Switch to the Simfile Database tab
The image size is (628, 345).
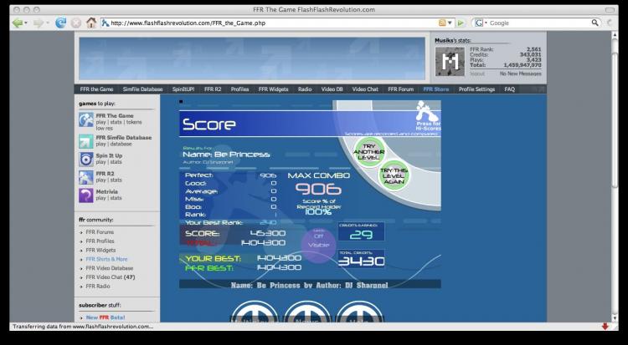pyautogui.click(x=143, y=88)
